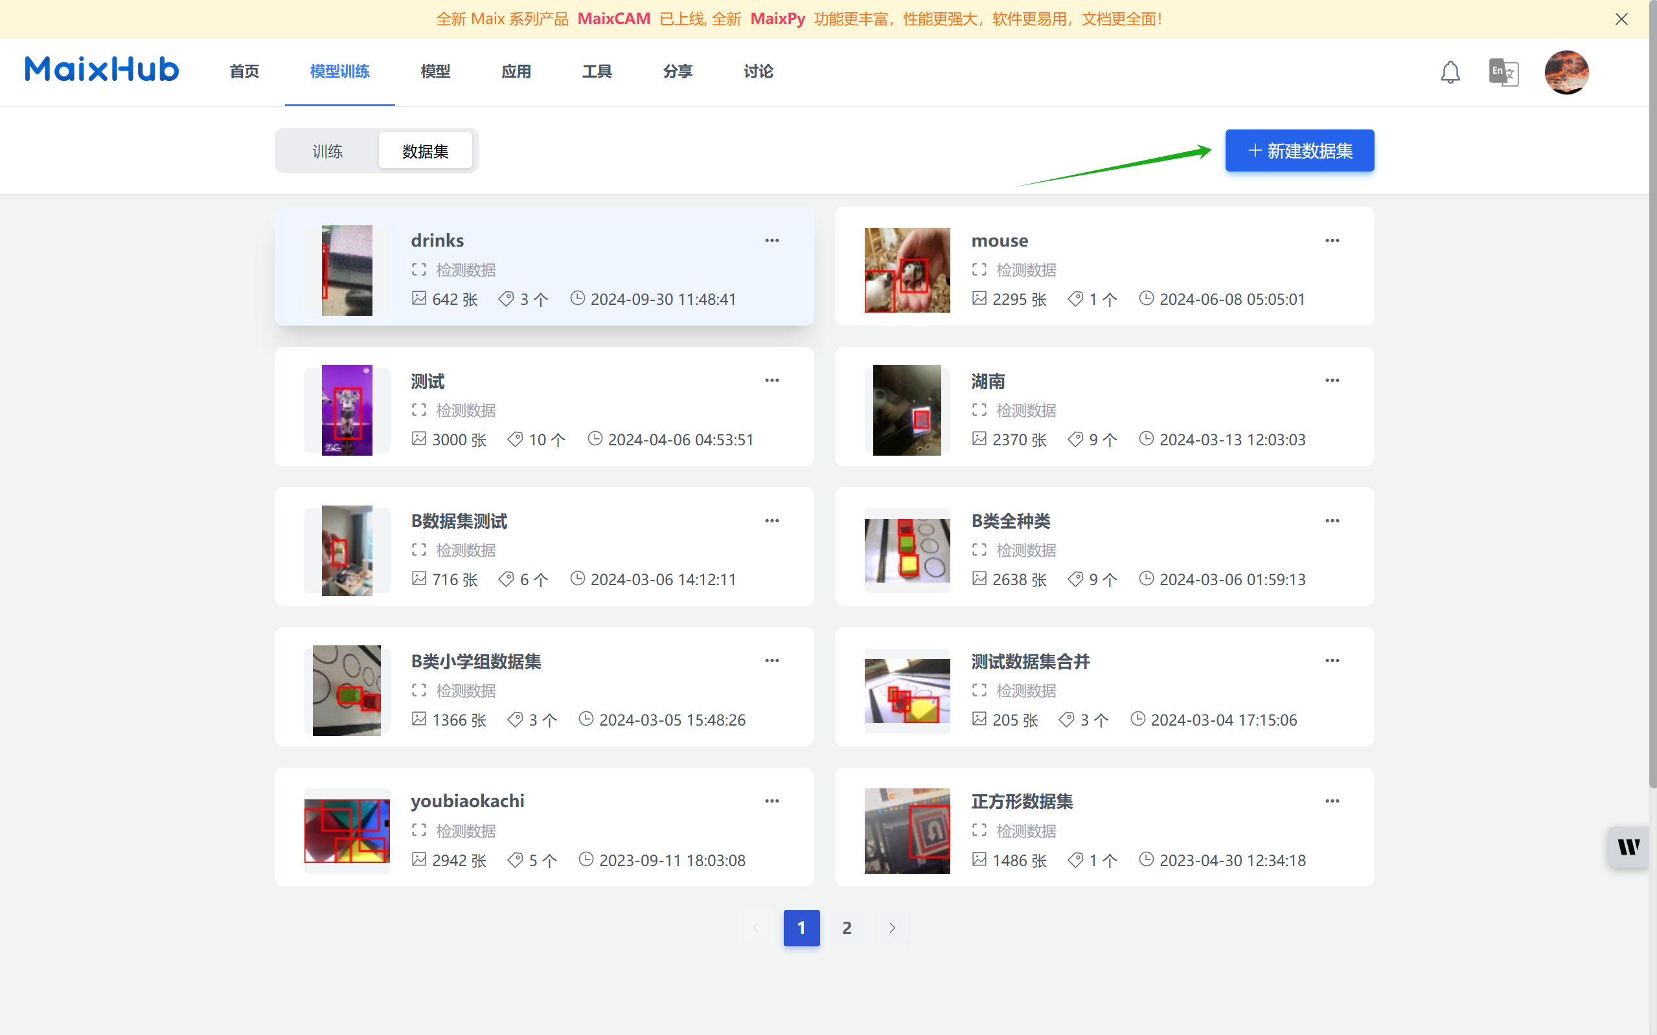Open the 湖南 dataset thumbnail
This screenshot has height=1035, width=1657.
[x=907, y=410]
